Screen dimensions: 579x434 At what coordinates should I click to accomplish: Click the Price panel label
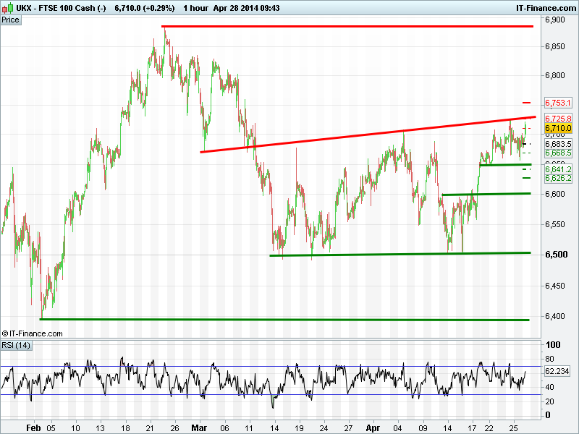[x=10, y=20]
